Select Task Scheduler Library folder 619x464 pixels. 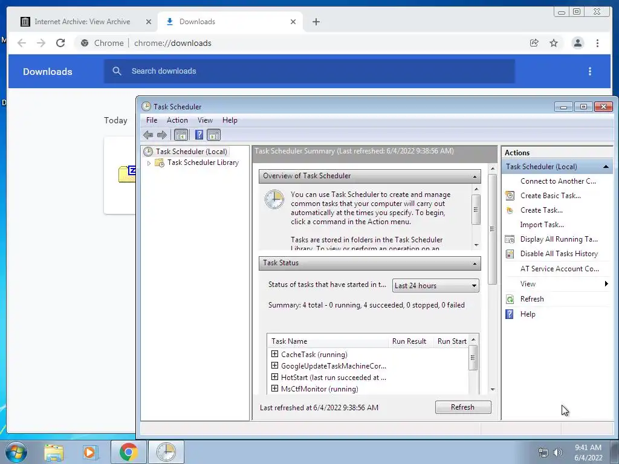pyautogui.click(x=203, y=163)
